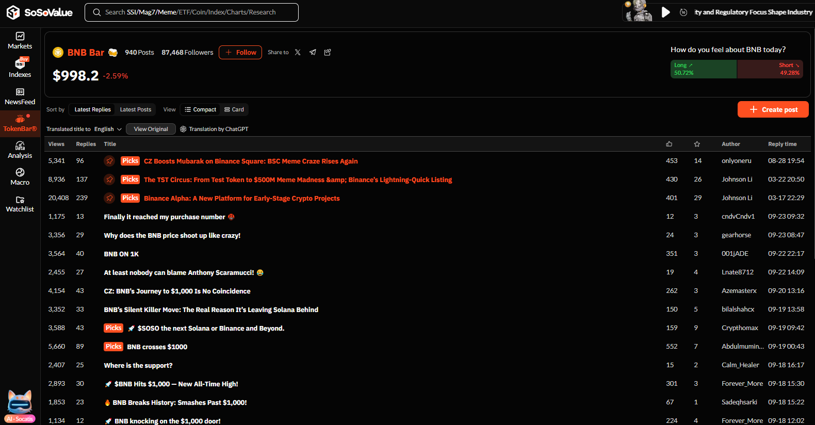Click the search input field
Viewport: 815px width, 425px height.
click(196, 12)
